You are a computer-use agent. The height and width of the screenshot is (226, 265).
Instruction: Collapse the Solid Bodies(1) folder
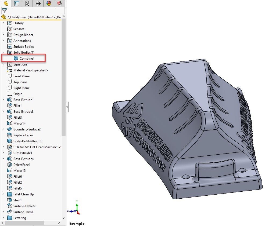3,52
